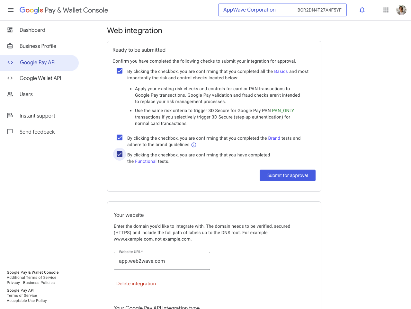Click the merchant ID BCR2DN4T27A4F5YF
Viewport: 411px width, 309px height.
tap(319, 10)
